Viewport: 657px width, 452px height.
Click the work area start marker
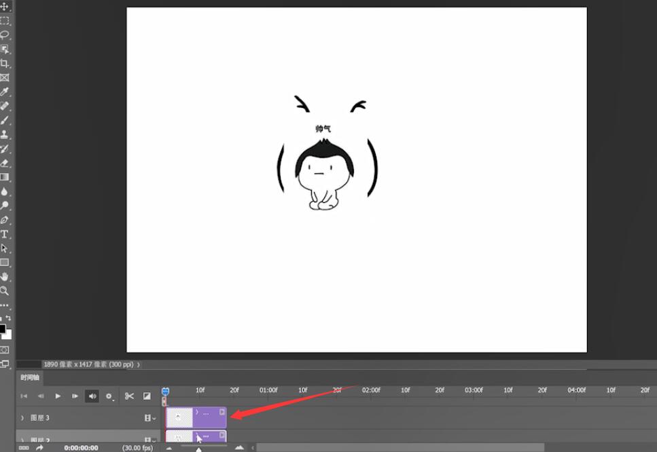point(164,401)
